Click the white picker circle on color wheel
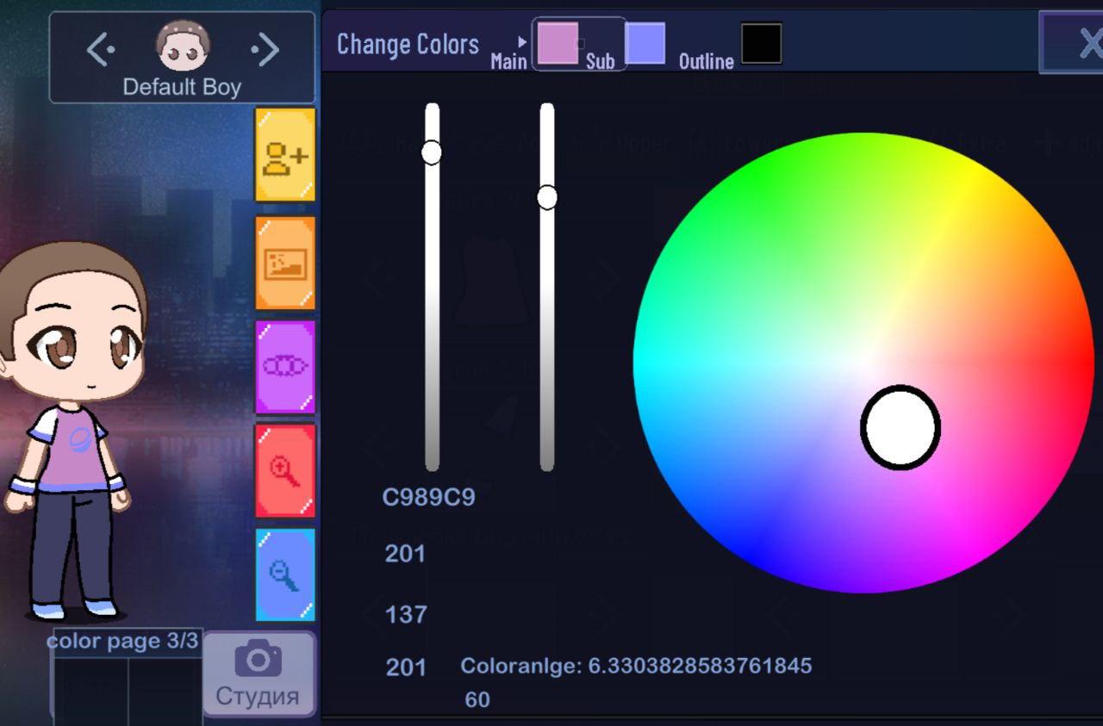Screen dimensions: 1103x726 (900, 427)
